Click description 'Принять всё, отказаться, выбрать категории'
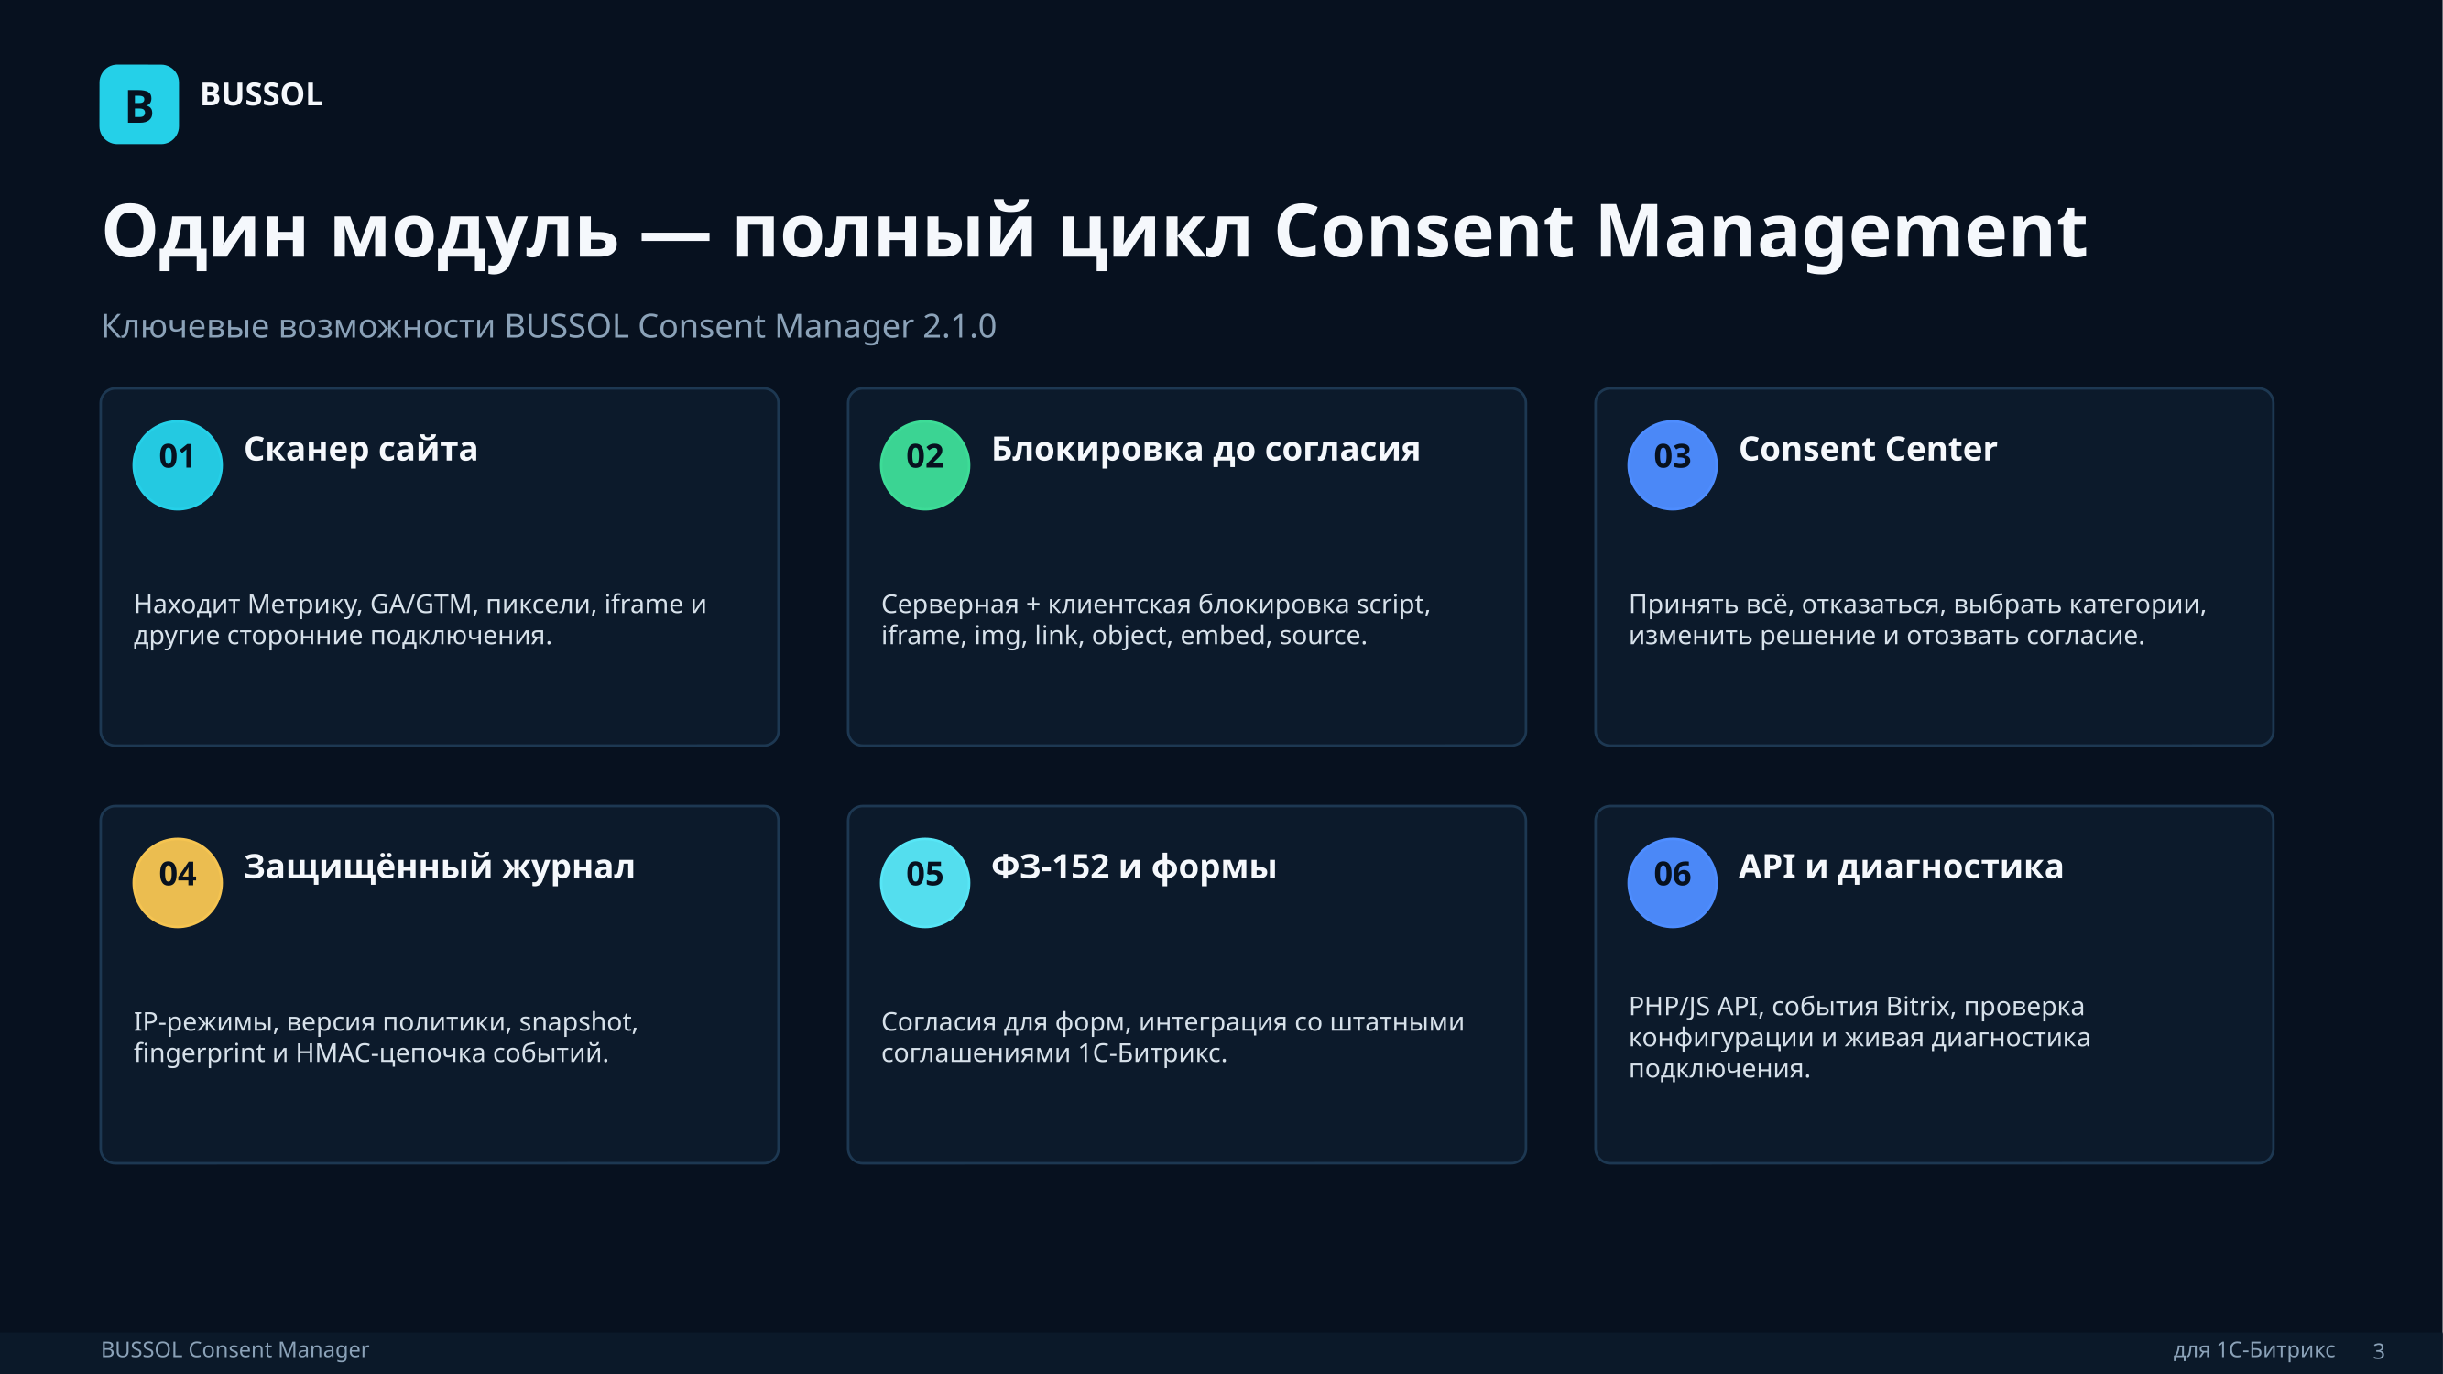 coord(1916,619)
